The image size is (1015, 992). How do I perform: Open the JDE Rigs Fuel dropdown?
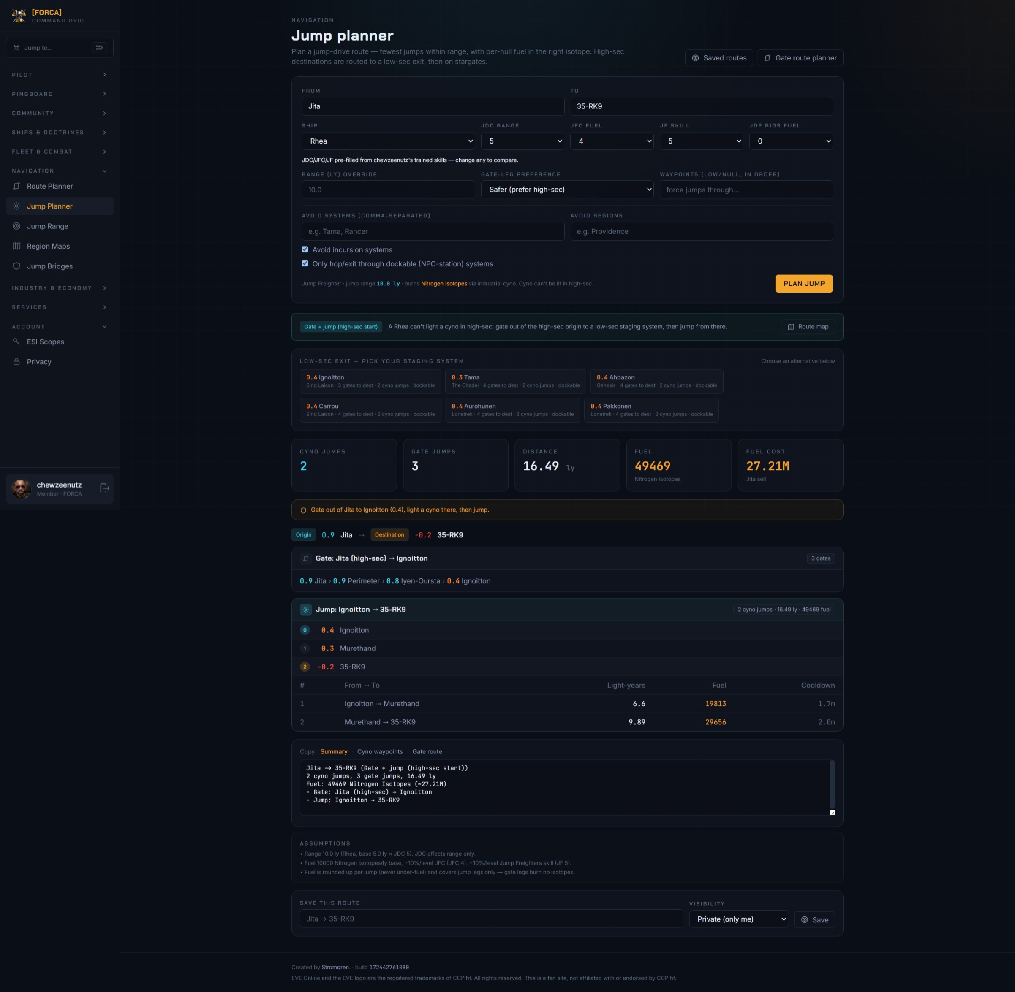[792, 141]
